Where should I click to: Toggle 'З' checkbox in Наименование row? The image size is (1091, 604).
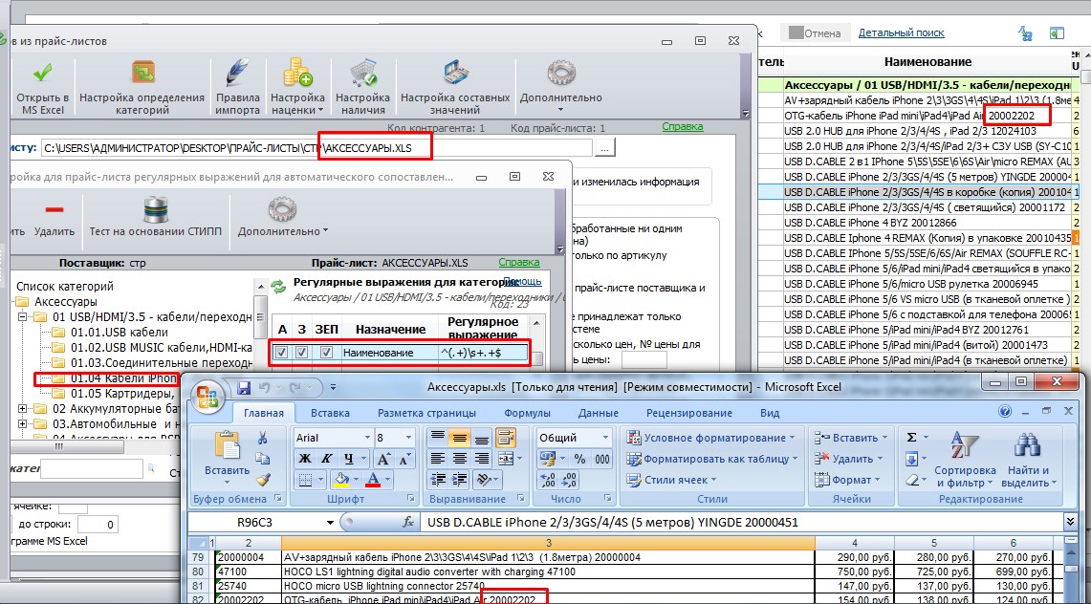click(x=301, y=353)
